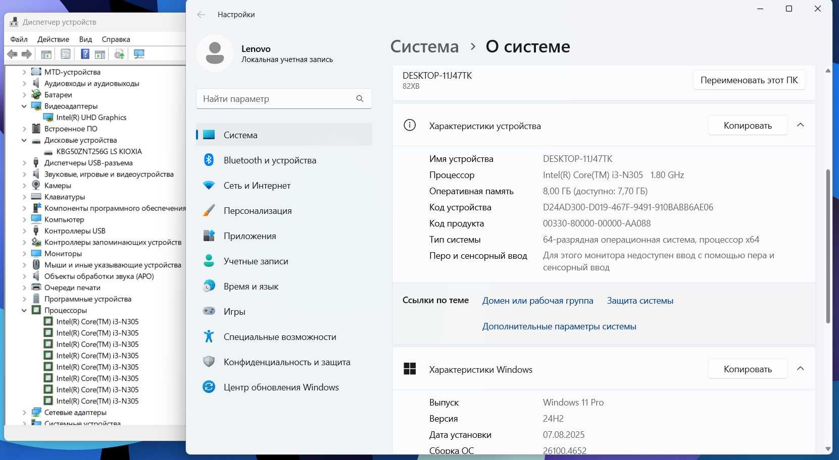
Task: Select Компьютер tree item
Action: click(64, 219)
